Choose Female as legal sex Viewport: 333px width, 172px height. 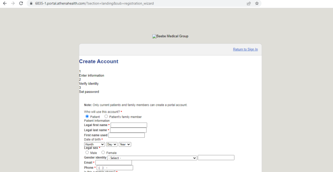pyautogui.click(x=103, y=153)
